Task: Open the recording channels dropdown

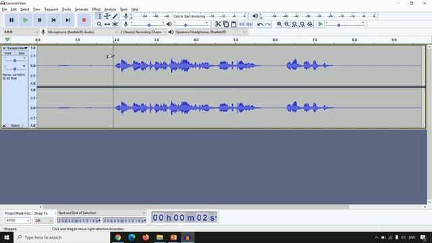Action: click(x=143, y=32)
